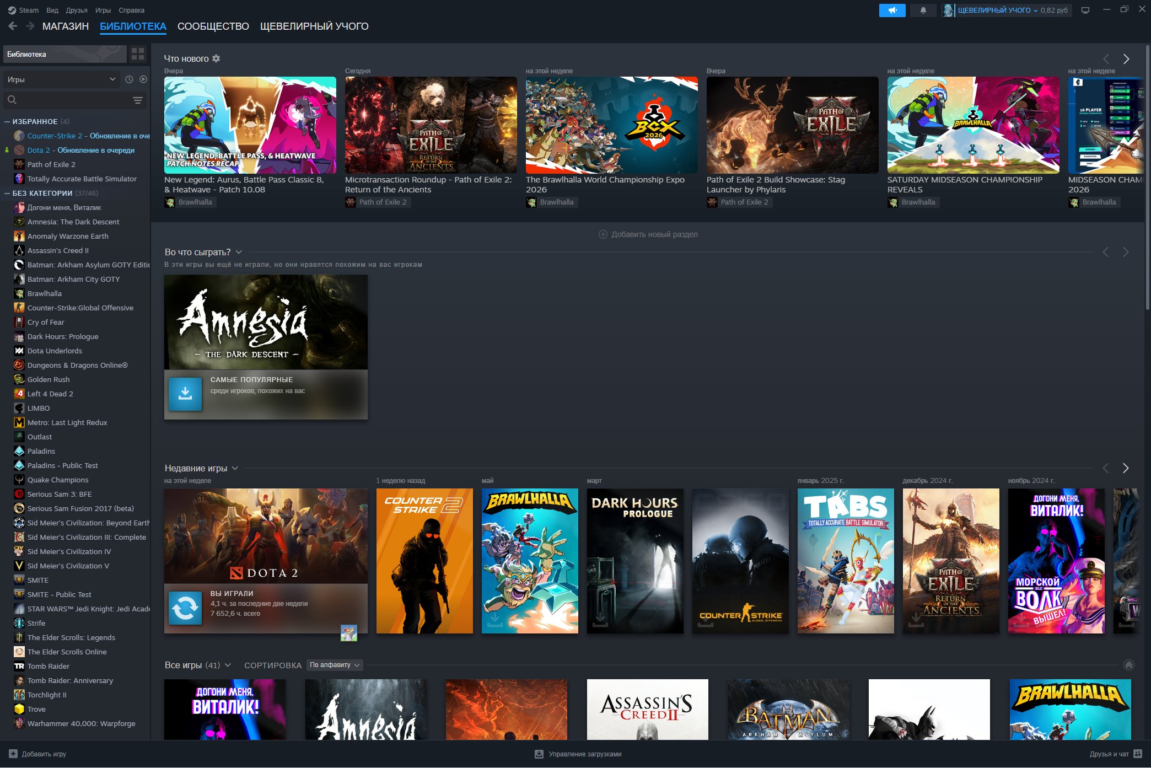Click the Библиотека home button
The width and height of the screenshot is (1151, 768).
point(65,54)
